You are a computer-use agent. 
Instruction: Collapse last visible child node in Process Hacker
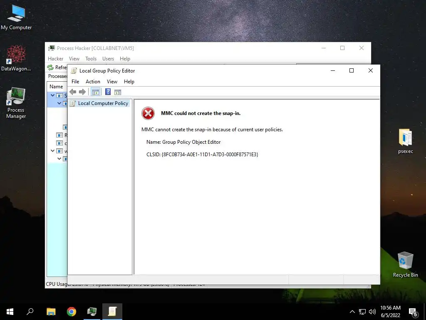point(59,159)
